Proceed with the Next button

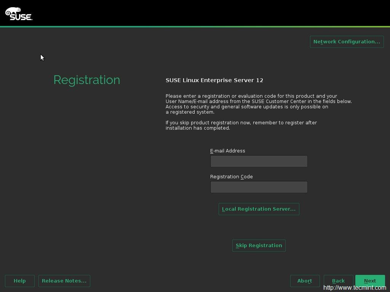pyautogui.click(x=370, y=281)
